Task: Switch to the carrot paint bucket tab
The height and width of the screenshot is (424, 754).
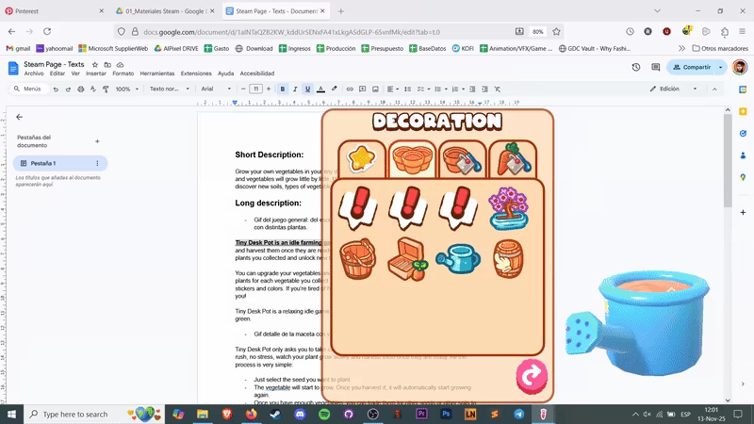Action: [513, 159]
